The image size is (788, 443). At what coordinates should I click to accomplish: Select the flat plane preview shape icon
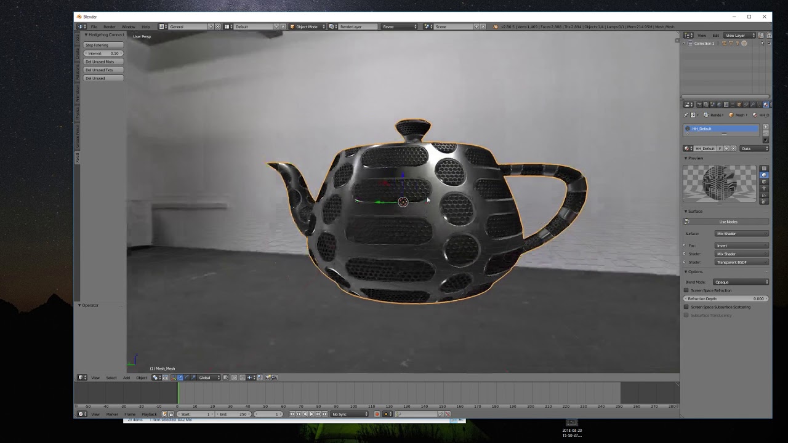click(764, 168)
